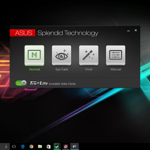Click the Tru2Life logo text
The width and height of the screenshot is (150, 150).
pos(38,83)
